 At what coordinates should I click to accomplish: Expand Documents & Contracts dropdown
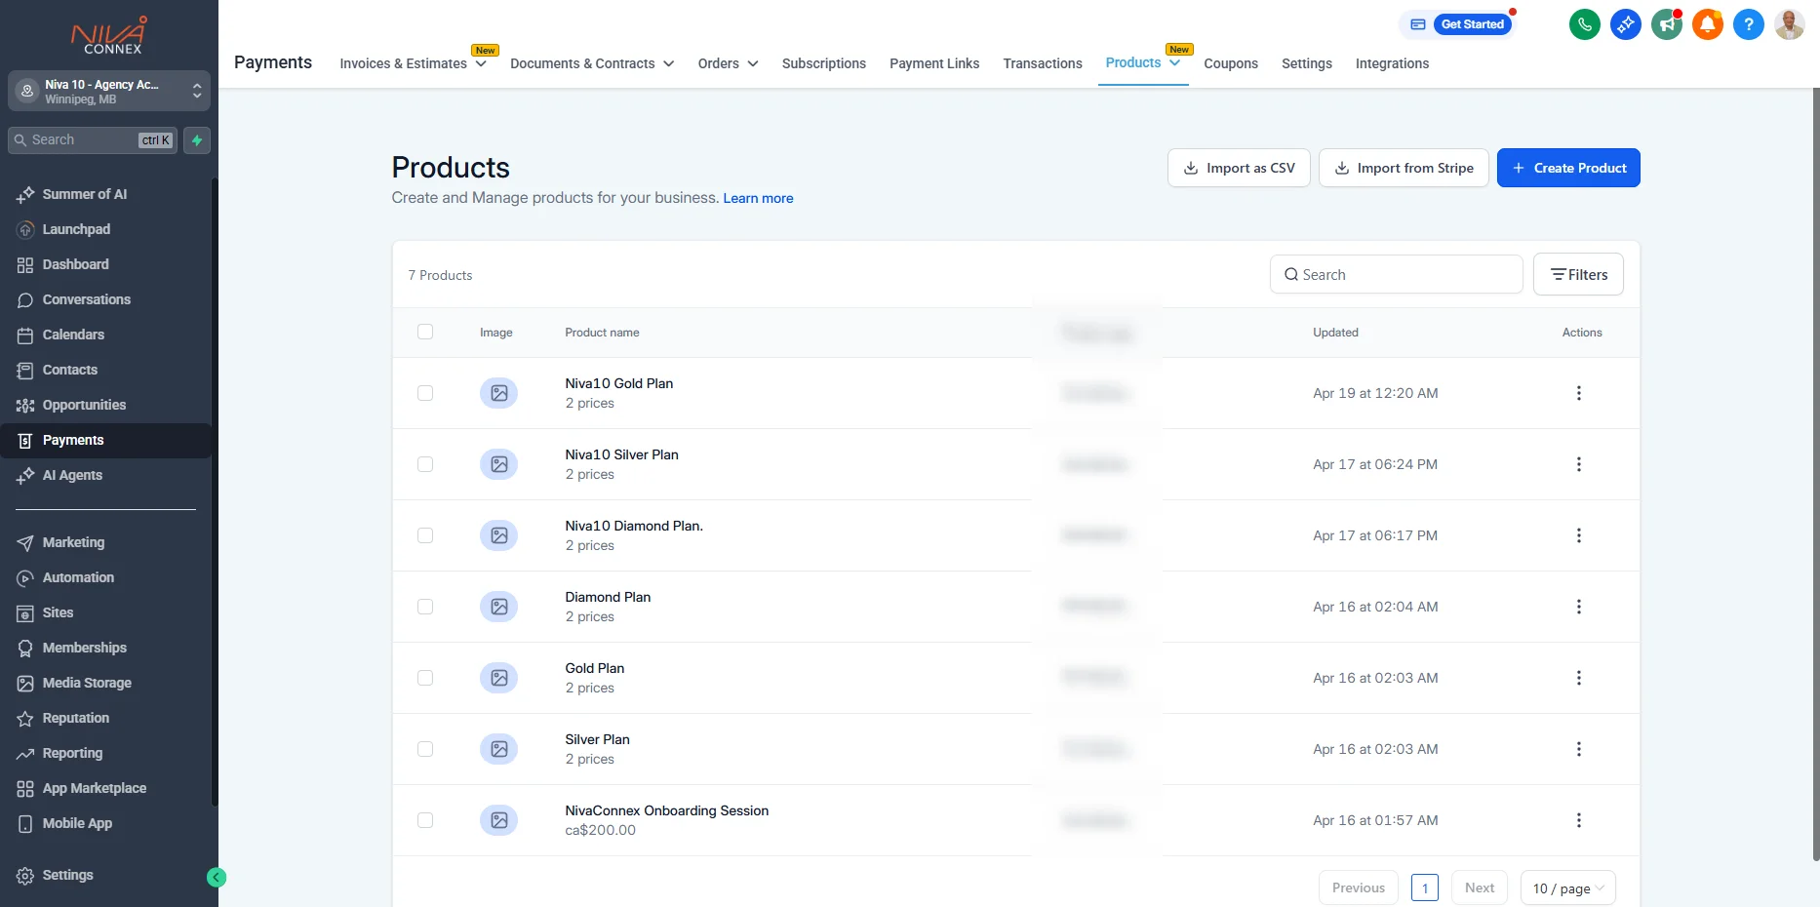coord(592,63)
